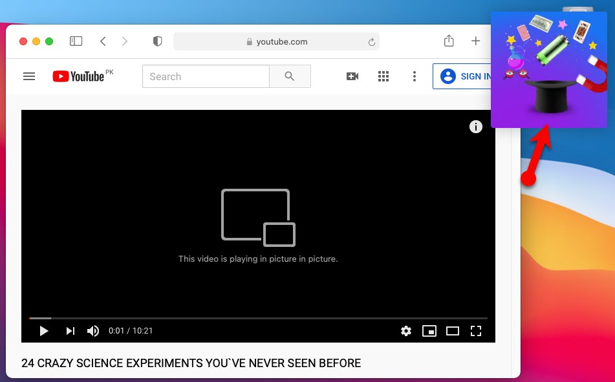The image size is (615, 382).
Task: Open video settings gear
Action: coord(406,331)
